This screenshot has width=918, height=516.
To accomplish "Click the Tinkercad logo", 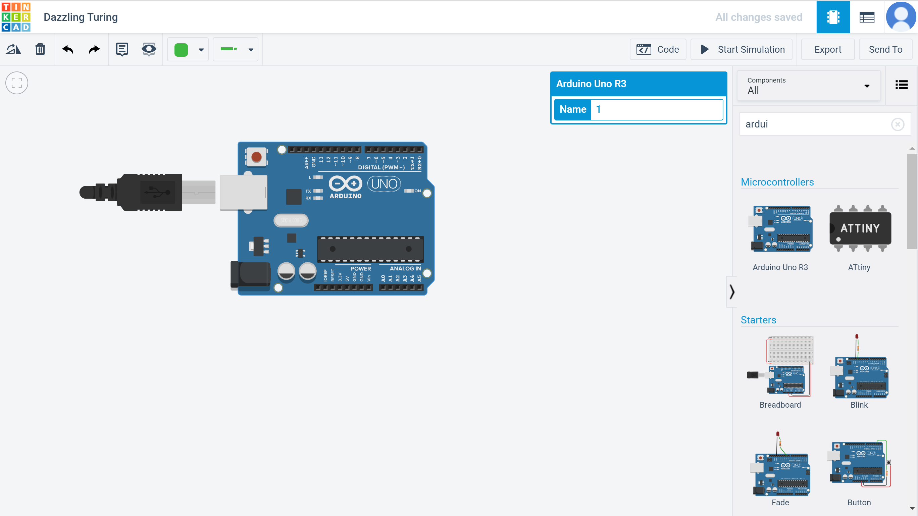I will [x=16, y=17].
